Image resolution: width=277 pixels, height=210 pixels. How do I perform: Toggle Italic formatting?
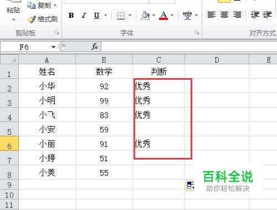point(84,16)
